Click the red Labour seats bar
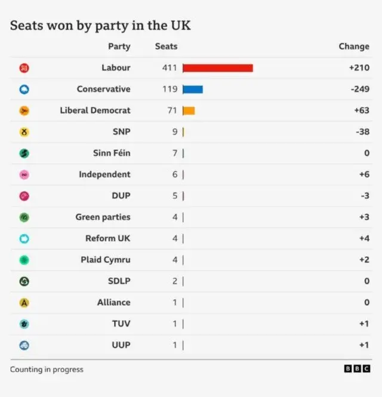 217,68
